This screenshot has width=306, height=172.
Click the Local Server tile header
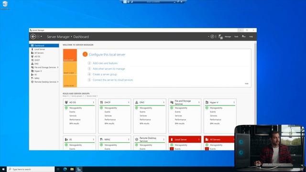tap(185, 140)
